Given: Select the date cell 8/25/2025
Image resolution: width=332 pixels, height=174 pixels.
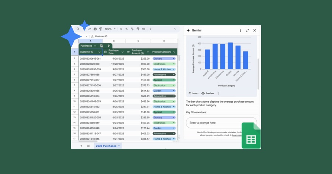Looking at the screenshot, I should pos(114,107).
